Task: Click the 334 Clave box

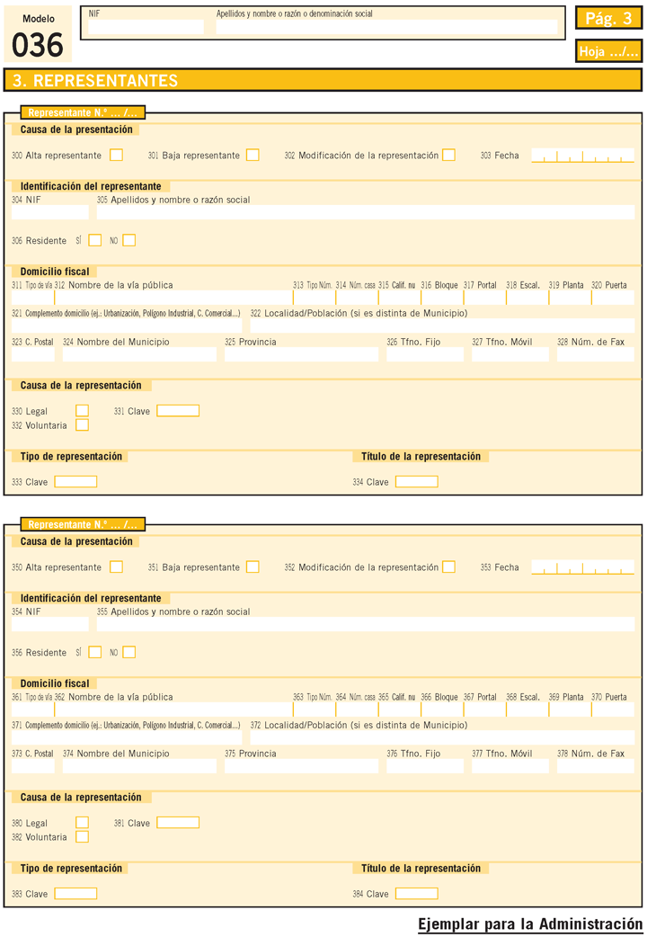Action: point(417,482)
